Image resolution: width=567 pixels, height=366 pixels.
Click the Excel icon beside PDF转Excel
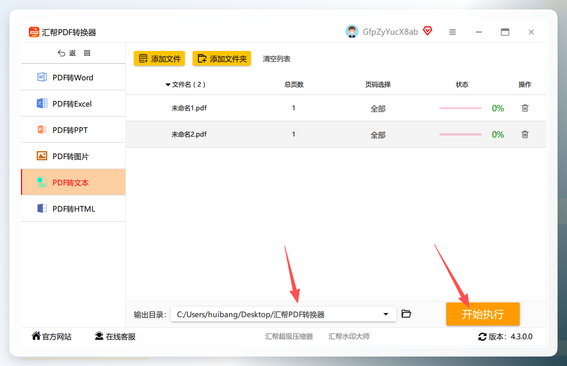coord(42,103)
